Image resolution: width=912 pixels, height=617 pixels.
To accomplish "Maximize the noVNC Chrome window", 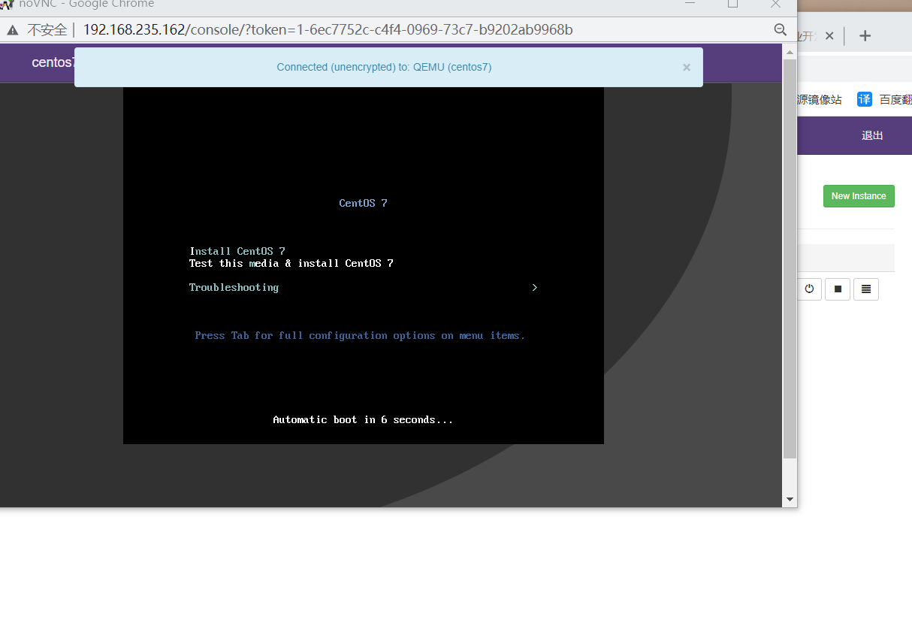I will point(732,4).
